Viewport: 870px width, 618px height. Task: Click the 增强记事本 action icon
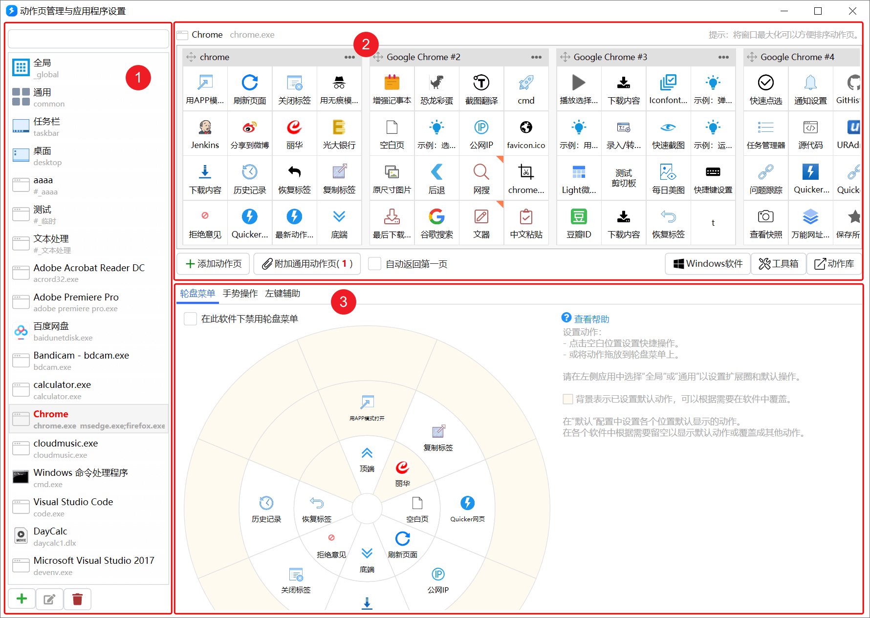392,89
